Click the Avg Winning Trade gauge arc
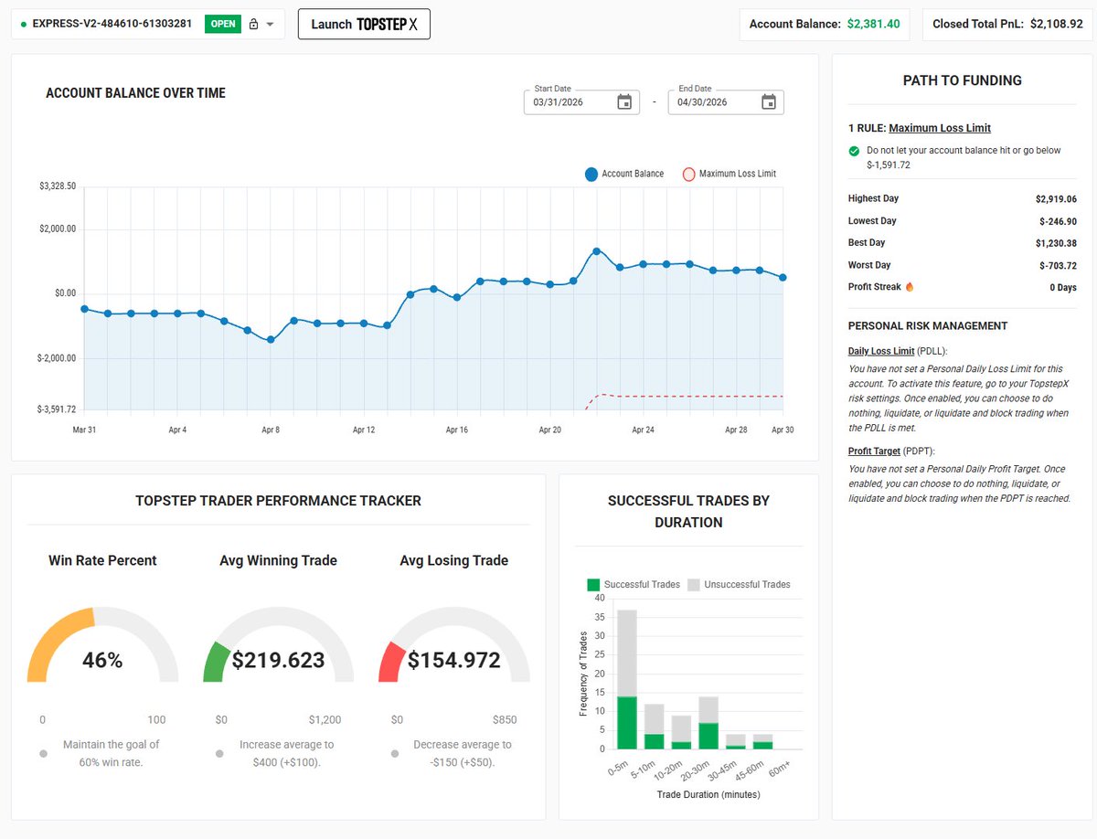The height and width of the screenshot is (839, 1097). [278, 644]
